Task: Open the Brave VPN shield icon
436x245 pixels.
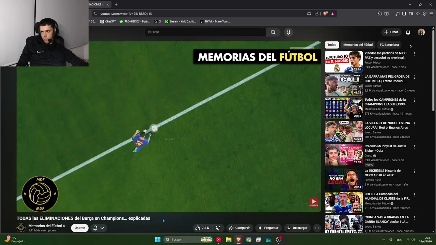Action: pos(424,14)
